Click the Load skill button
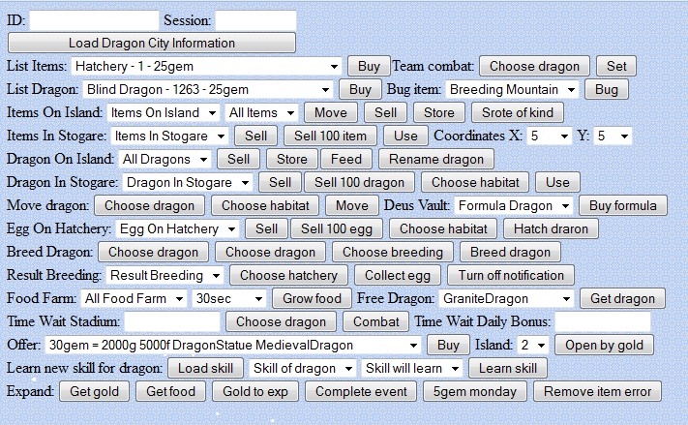Image resolution: width=688 pixels, height=425 pixels. pyautogui.click(x=205, y=369)
